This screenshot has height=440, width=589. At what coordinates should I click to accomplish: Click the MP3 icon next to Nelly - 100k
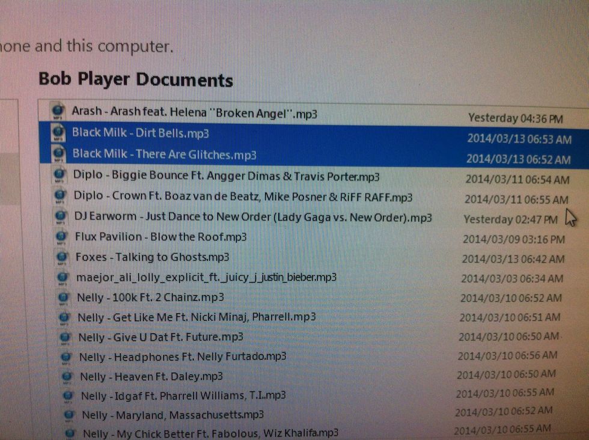63,296
